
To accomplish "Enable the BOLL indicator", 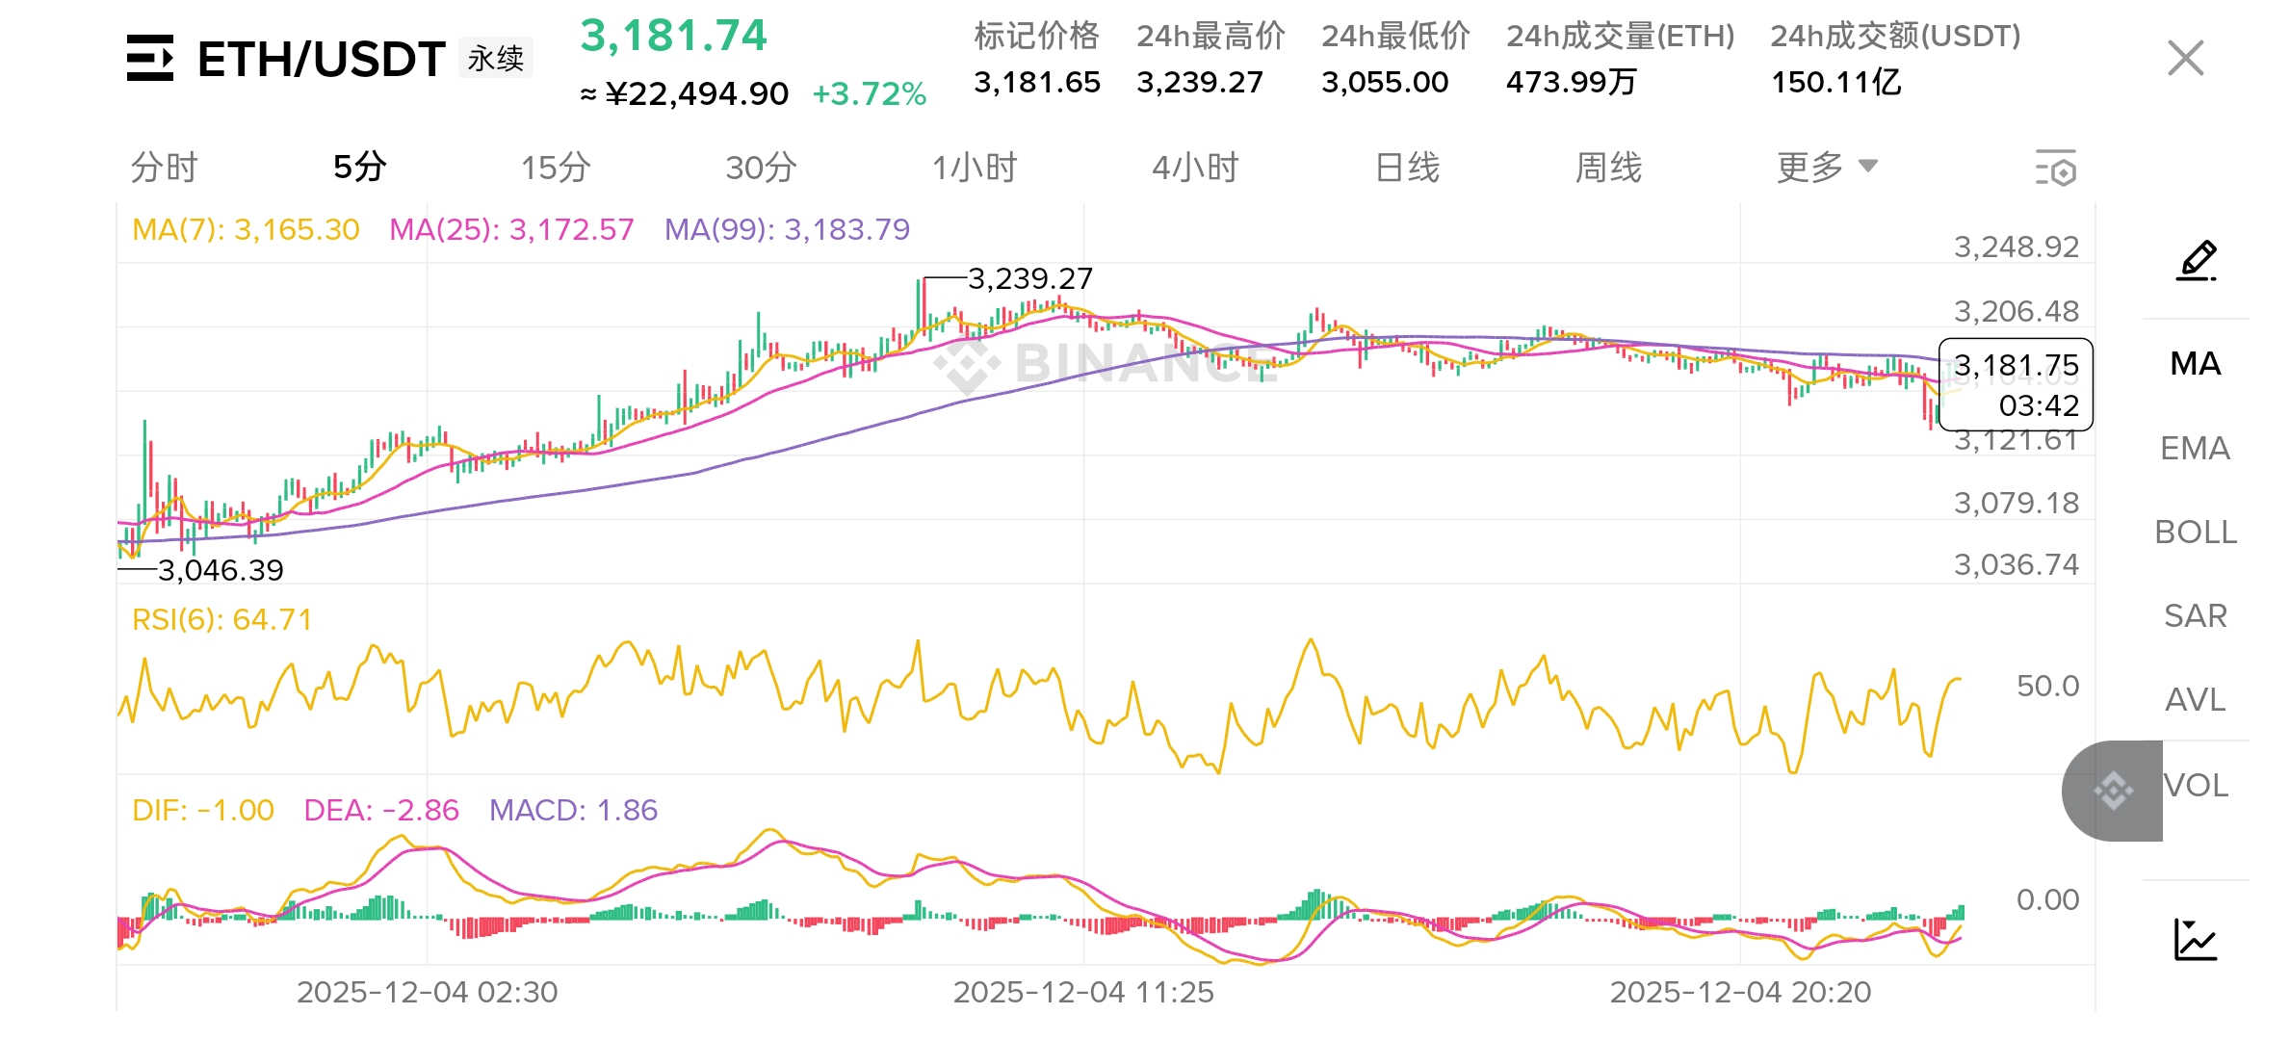I will (x=2195, y=532).
